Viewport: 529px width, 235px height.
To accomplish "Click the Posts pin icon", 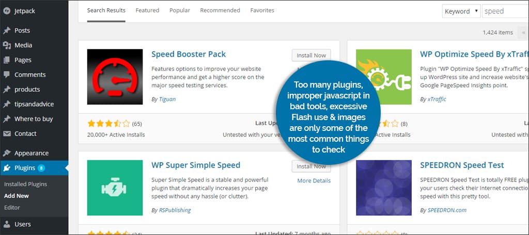I will coord(7,30).
